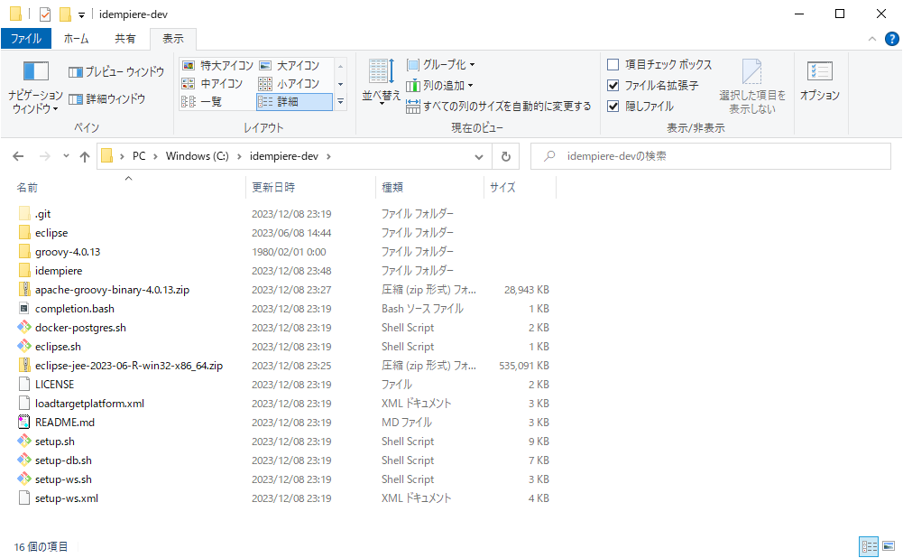Image resolution: width=903 pixels, height=558 pixels.
Task: Toggle the 詳細ウィンドウ pane
Action: 107,99
